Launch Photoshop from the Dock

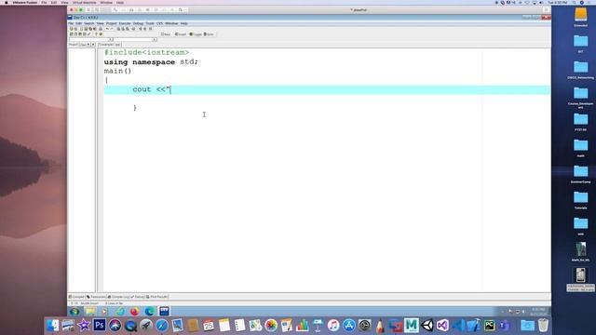coord(100,326)
